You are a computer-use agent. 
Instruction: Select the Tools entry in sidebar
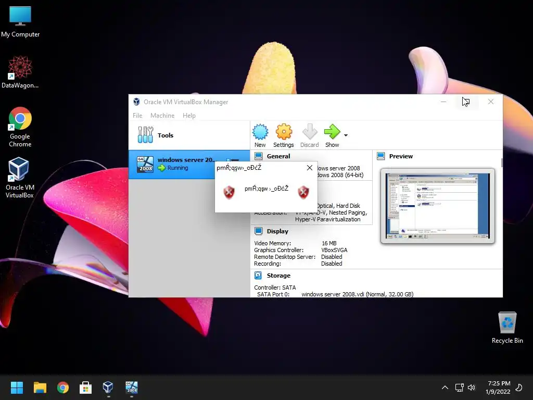click(x=189, y=135)
